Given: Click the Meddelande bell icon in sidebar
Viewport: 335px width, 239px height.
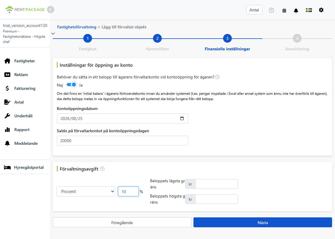Looking at the screenshot, I should (x=7, y=143).
